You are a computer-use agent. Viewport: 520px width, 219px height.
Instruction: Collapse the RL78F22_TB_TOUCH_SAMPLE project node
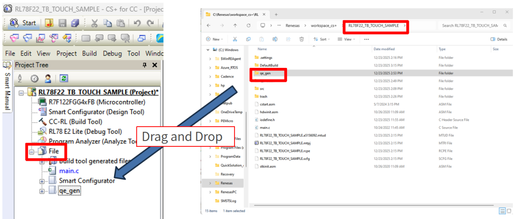pyautogui.click(x=21, y=92)
